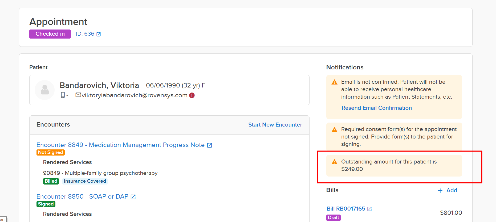The height and width of the screenshot is (222, 496).
Task: Click the envelope icon beside patient email
Action: coord(78,95)
